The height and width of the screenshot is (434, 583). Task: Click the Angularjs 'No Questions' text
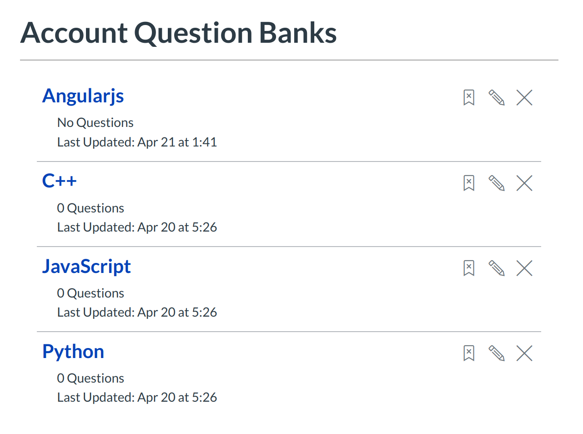95,123
